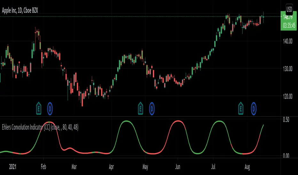Image resolution: width=298 pixels, height=175 pixels.
Task: Click the Mar time axis label
Action: pos(74,167)
